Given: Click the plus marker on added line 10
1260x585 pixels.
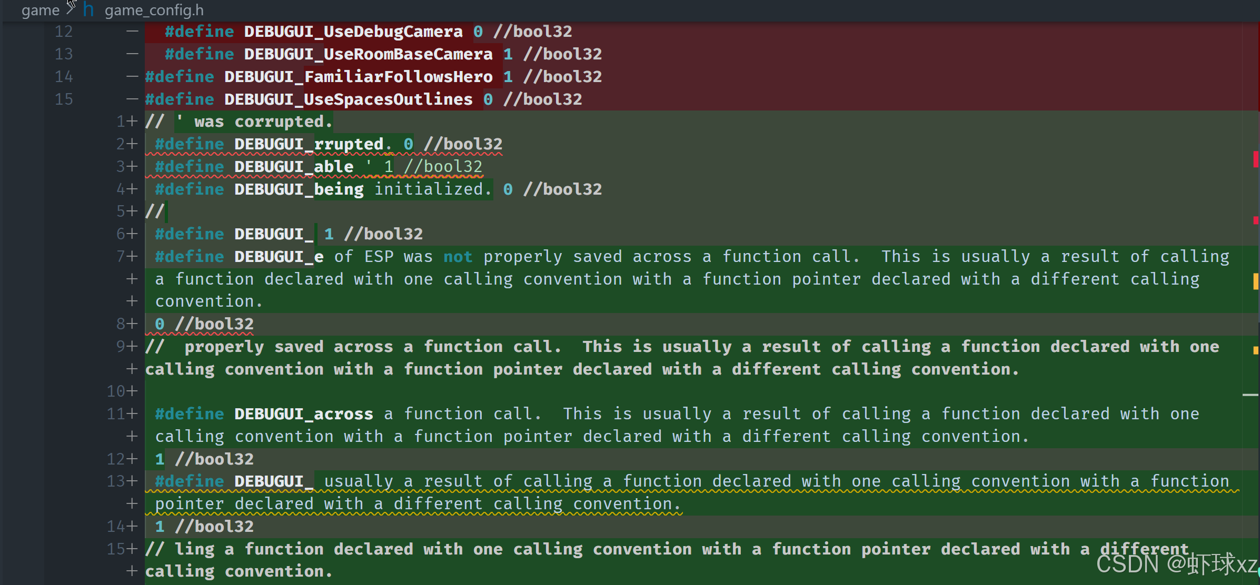Looking at the screenshot, I should tap(132, 391).
